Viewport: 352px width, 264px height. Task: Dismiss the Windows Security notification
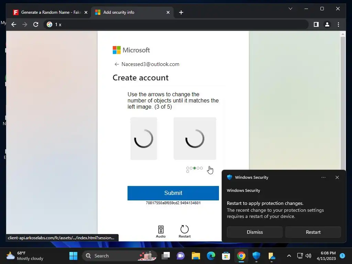[255, 232]
